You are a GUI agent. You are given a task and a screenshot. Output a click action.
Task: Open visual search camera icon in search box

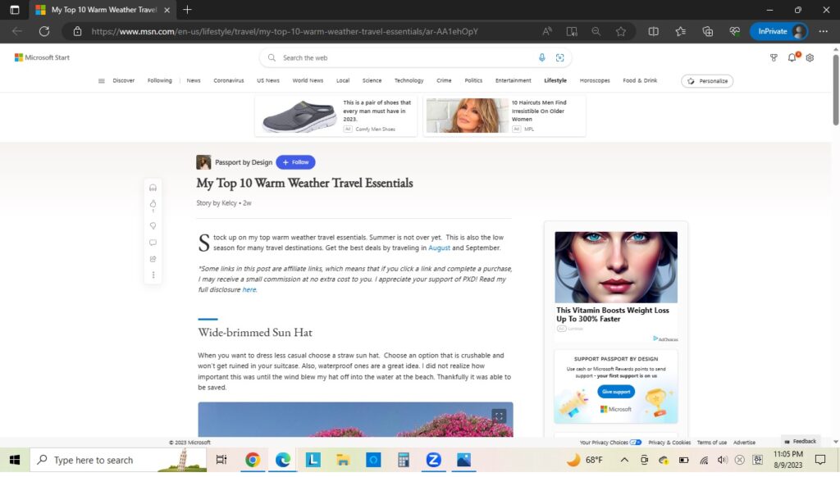[x=559, y=58]
